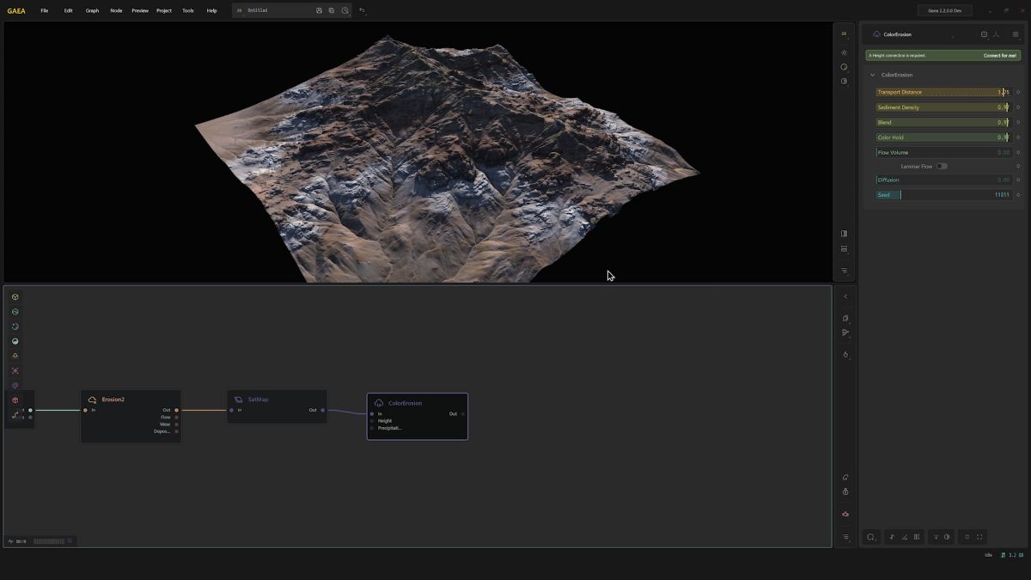The image size is (1031, 580).
Task: Open the 2K viewport resolution dropdown
Action: (844, 34)
